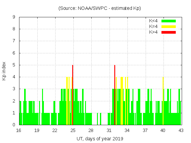
Task: Select the K=4 legend label text
Action: (x=154, y=27)
